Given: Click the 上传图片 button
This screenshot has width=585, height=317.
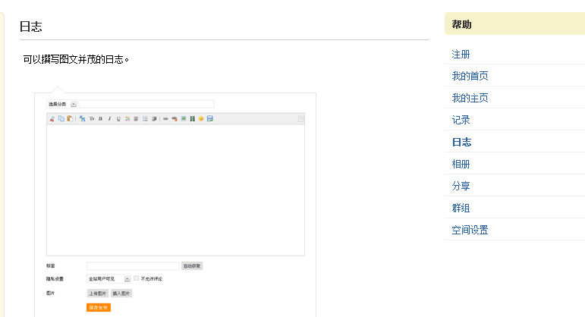Looking at the screenshot, I should tap(98, 293).
